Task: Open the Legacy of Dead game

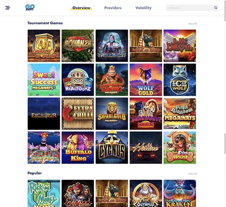Action: 44,46
